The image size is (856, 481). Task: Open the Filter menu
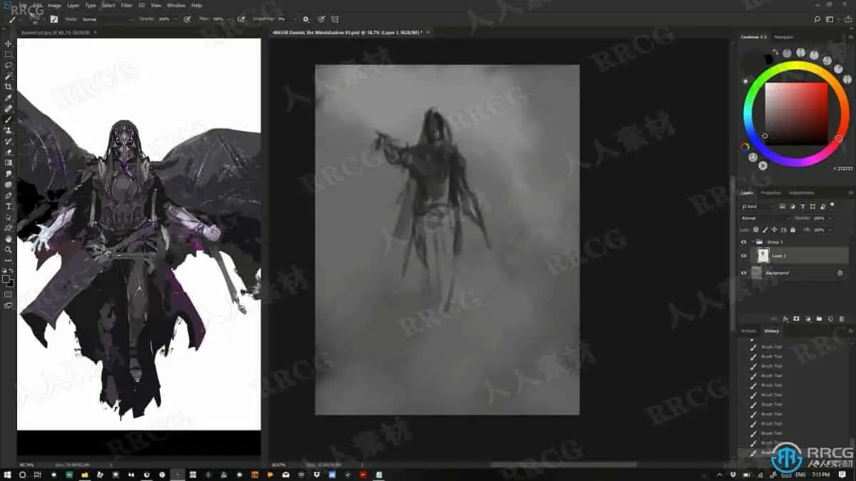tap(126, 5)
